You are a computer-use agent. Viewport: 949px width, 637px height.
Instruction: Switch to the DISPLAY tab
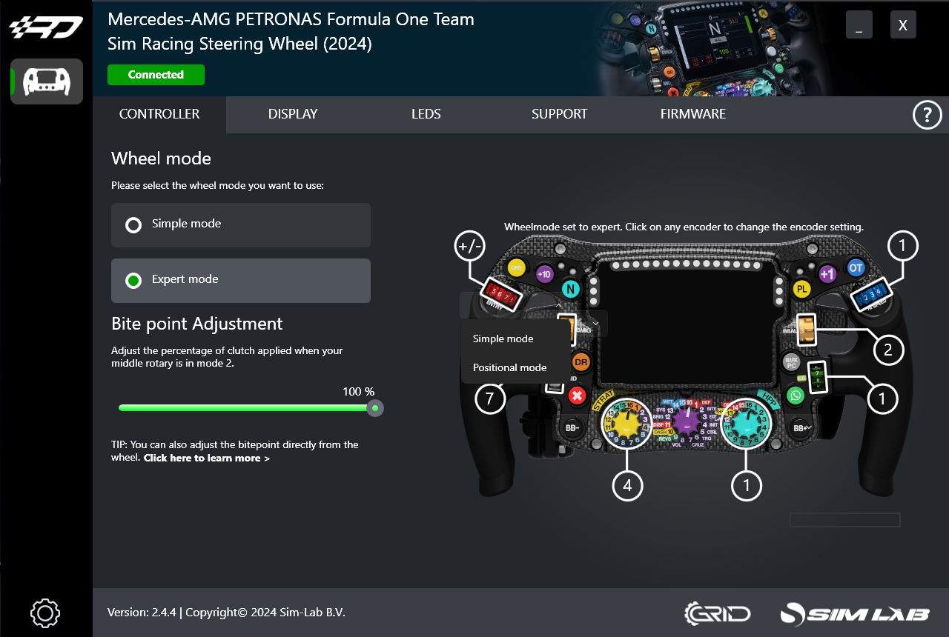point(293,114)
